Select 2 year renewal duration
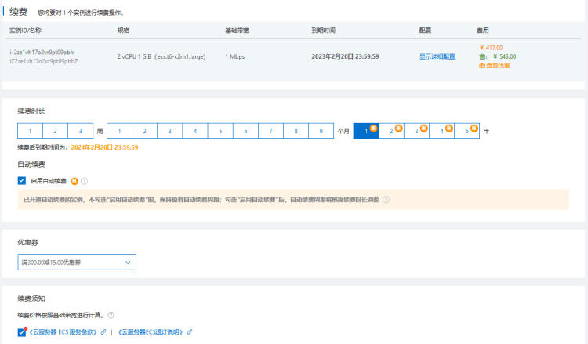 [391, 132]
